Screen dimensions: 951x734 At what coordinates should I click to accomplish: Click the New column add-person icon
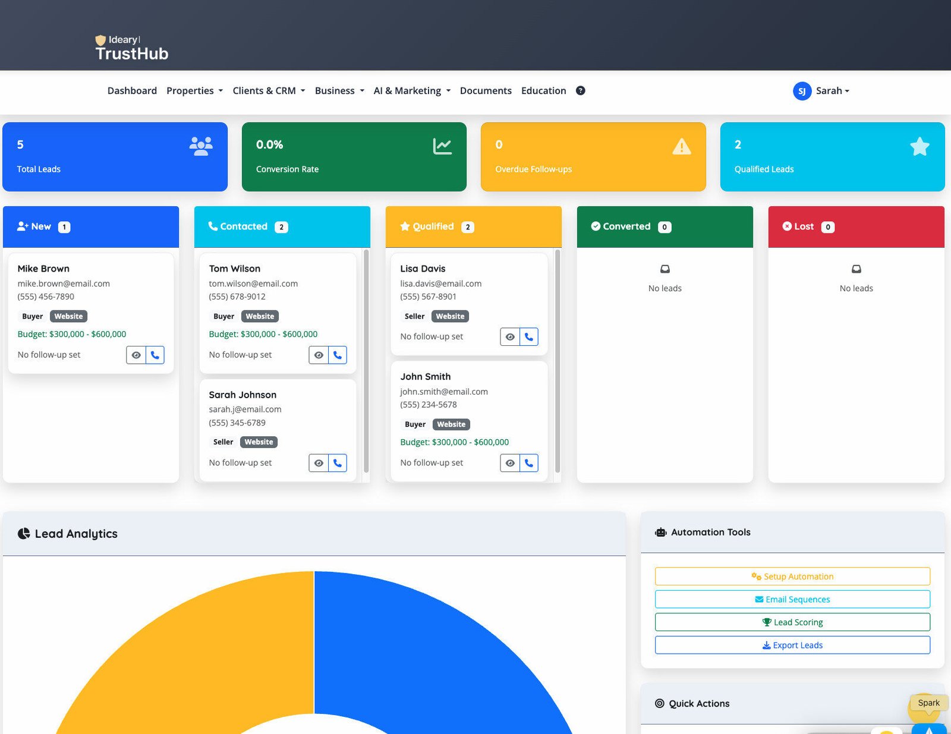23,226
